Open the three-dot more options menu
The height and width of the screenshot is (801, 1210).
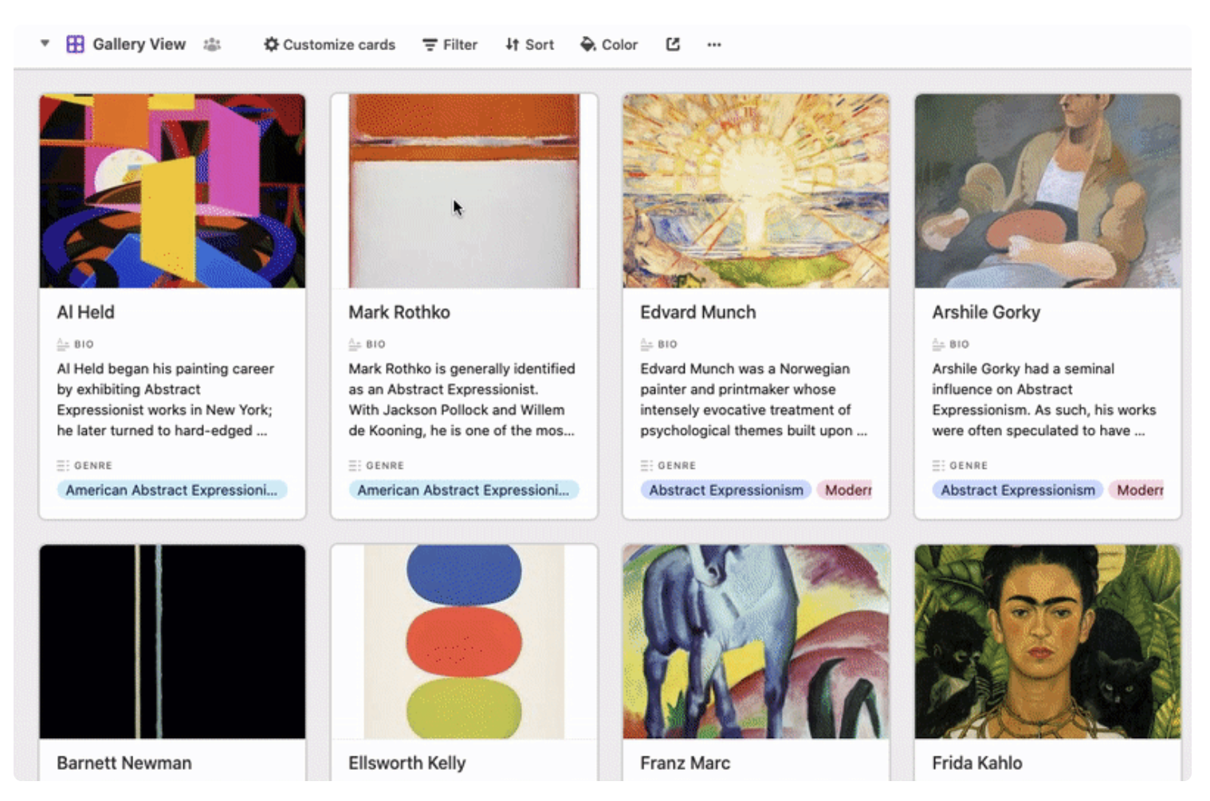pos(714,45)
